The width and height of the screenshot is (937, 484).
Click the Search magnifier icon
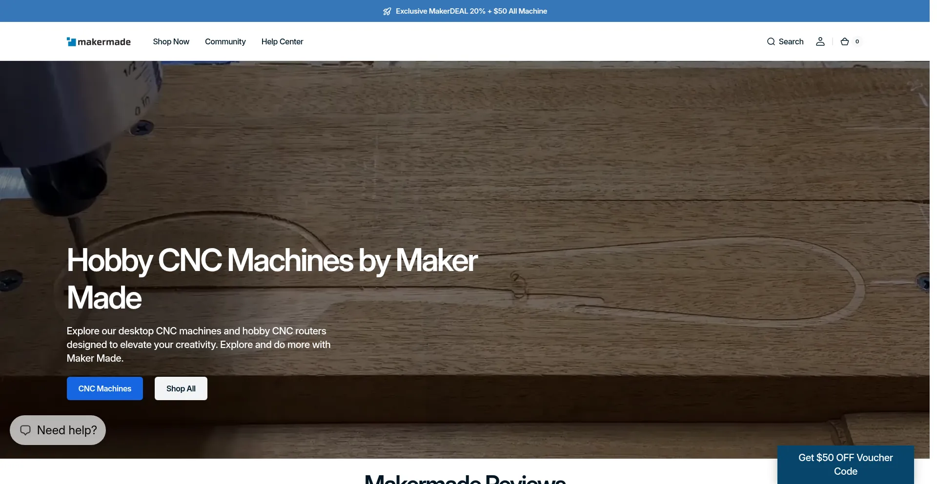coord(771,42)
